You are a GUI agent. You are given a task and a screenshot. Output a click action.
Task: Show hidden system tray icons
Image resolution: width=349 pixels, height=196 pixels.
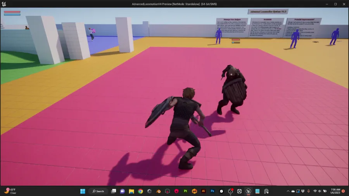[288, 191]
